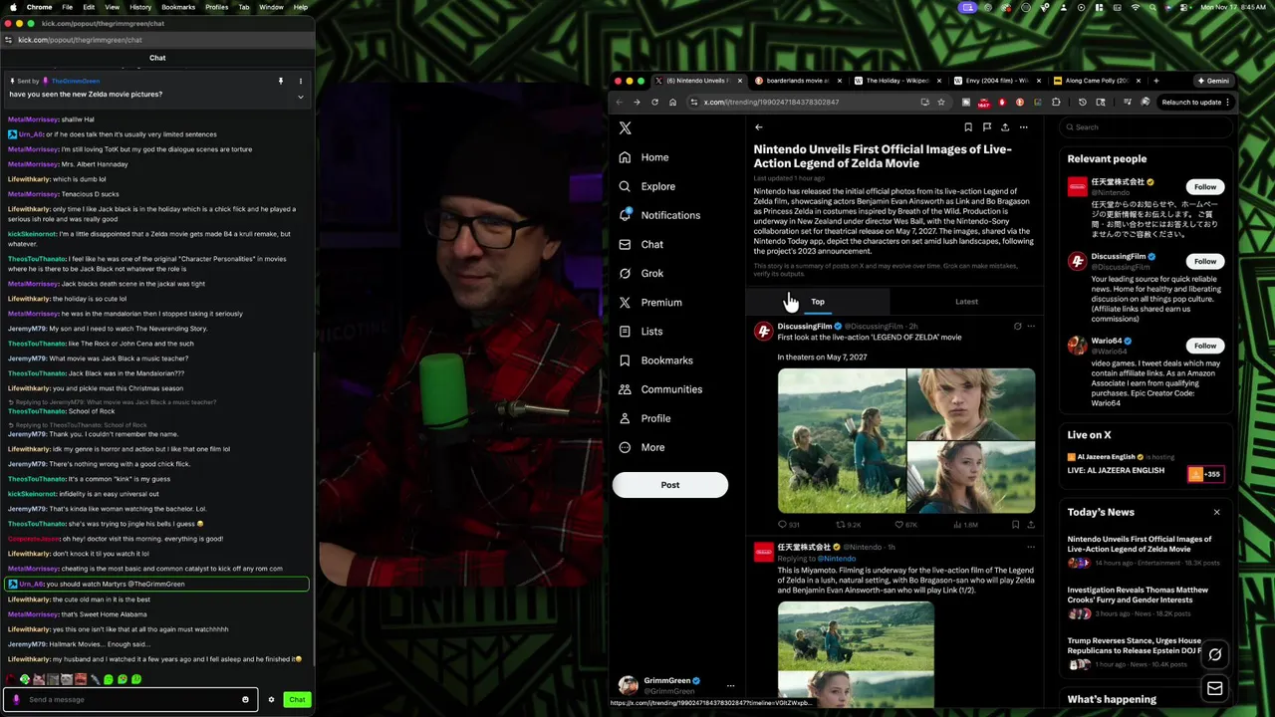Switch to the Envy (2004 film) tab
The width and height of the screenshot is (1275, 717).
click(996, 81)
